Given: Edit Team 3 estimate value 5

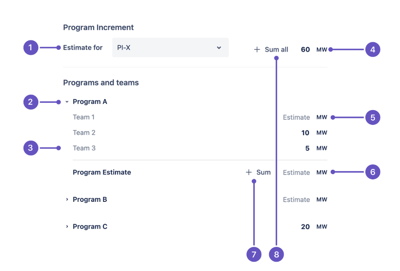Looking at the screenshot, I should [x=308, y=149].
